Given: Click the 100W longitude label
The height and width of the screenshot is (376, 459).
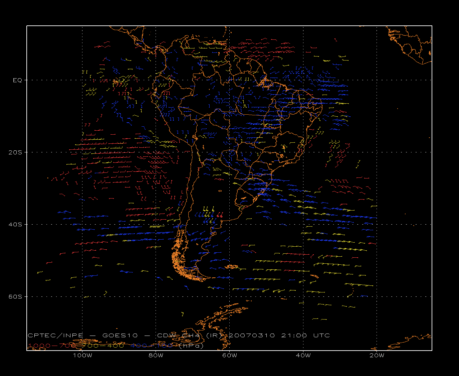Looking at the screenshot, I should tap(82, 355).
